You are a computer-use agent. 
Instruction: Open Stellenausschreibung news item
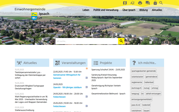[x=24, y=110]
